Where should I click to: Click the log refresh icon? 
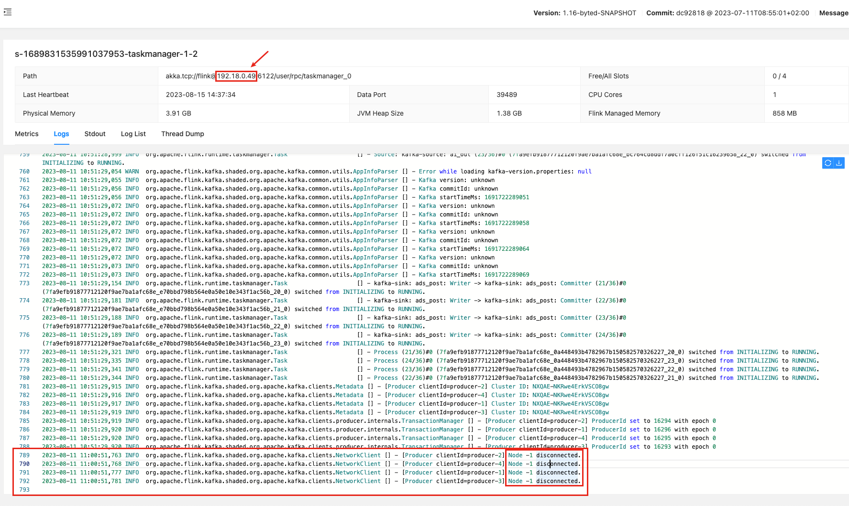(827, 163)
